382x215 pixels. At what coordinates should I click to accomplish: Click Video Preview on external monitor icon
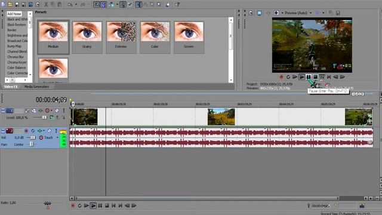click(x=260, y=13)
